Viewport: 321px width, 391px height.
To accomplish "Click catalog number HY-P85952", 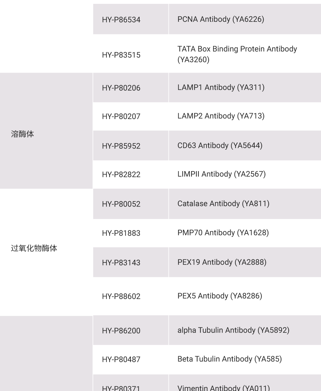I will 121,146.
